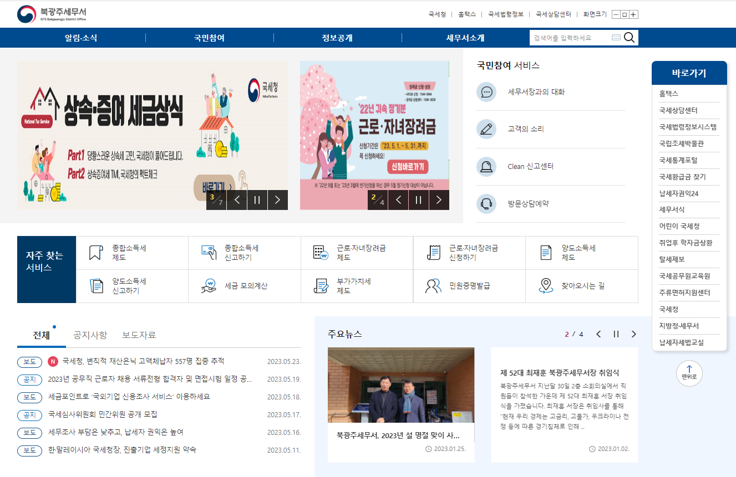Viewport: 736px width, 477px height.
Task: Show next slide on 상속·증여 banner
Action: (x=277, y=200)
